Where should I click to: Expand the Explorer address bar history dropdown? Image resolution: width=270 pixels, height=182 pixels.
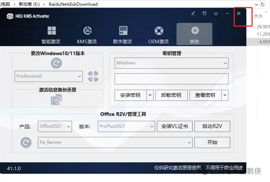point(256,4)
